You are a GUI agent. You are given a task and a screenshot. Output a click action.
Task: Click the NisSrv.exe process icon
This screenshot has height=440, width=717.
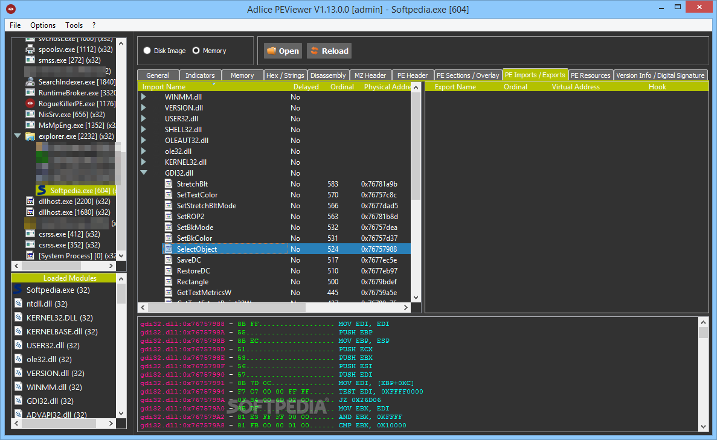30,114
